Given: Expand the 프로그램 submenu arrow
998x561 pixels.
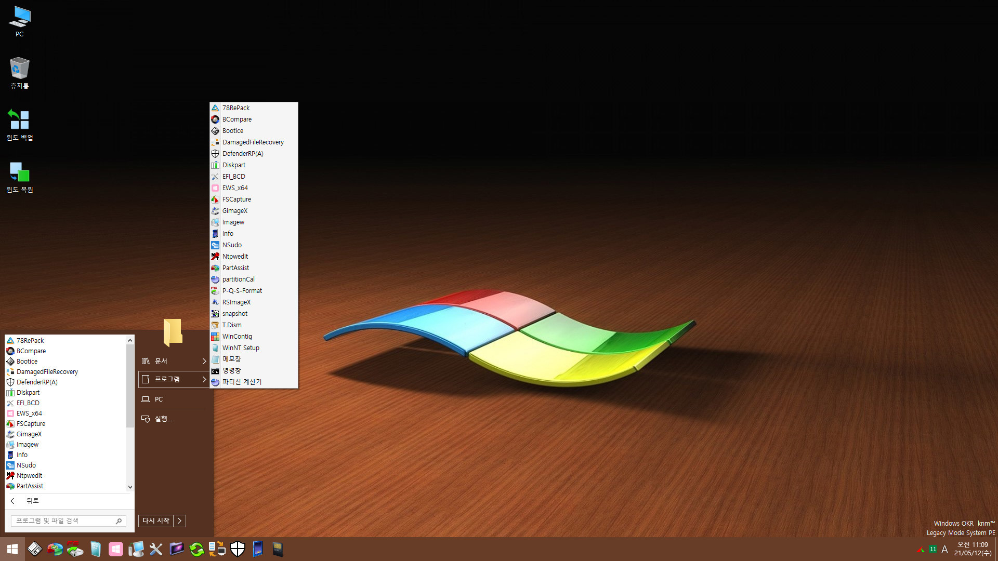Looking at the screenshot, I should point(204,379).
